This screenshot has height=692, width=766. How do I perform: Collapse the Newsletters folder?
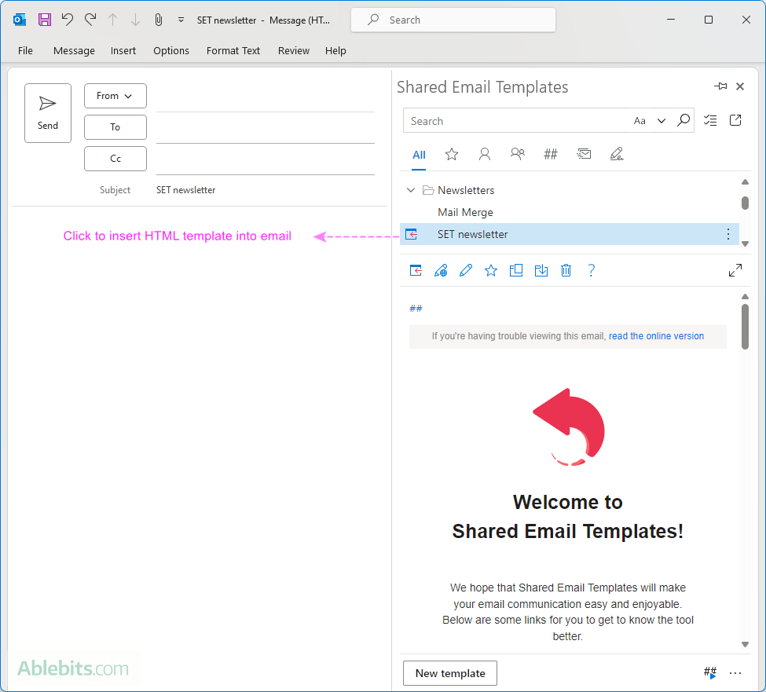410,190
